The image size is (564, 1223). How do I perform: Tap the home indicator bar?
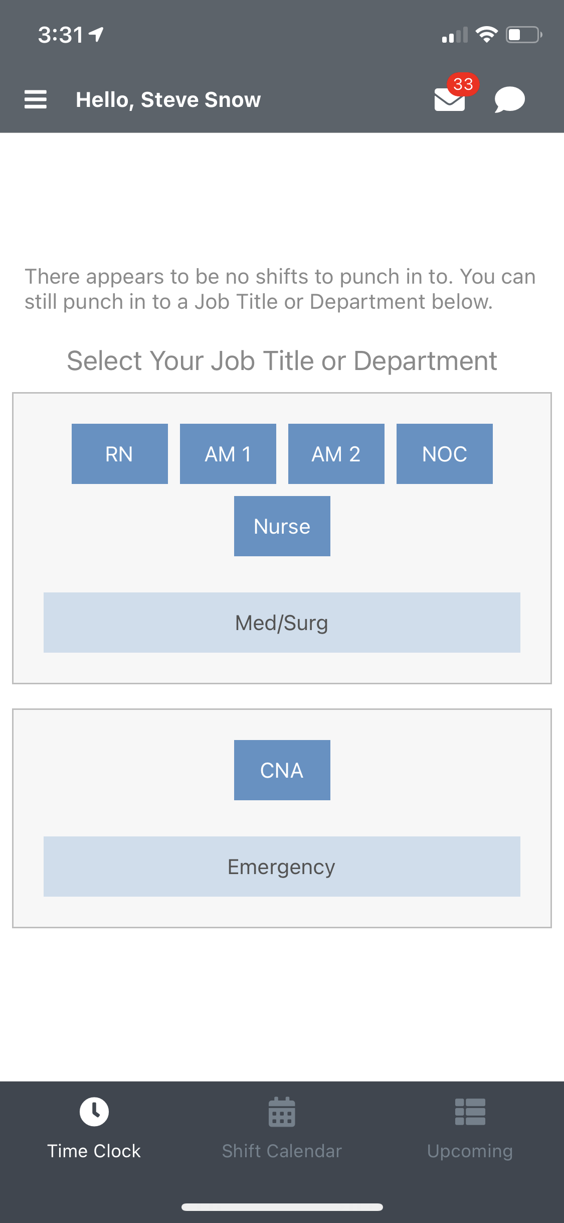[282, 1207]
